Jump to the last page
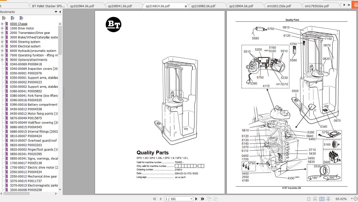This screenshot has height=202, width=358. pyautogui.click(x=202, y=199)
